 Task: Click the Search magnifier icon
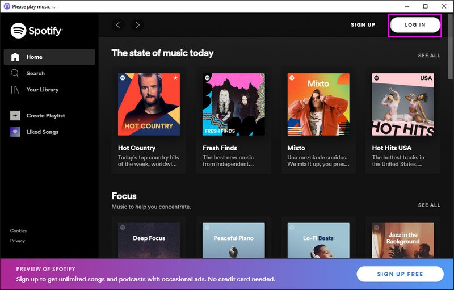(x=15, y=73)
